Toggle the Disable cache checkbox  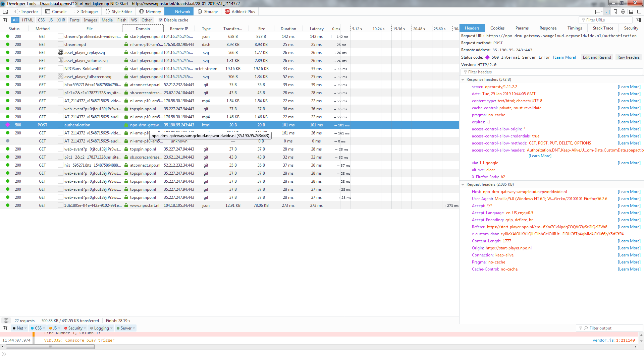coord(161,20)
